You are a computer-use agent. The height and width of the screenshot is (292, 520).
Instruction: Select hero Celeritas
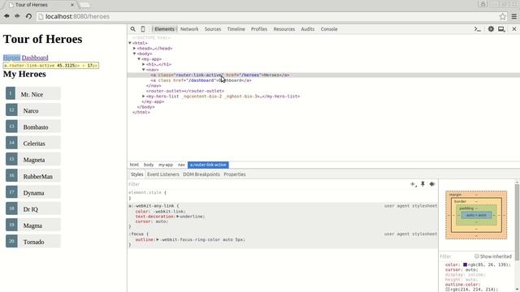(x=33, y=143)
